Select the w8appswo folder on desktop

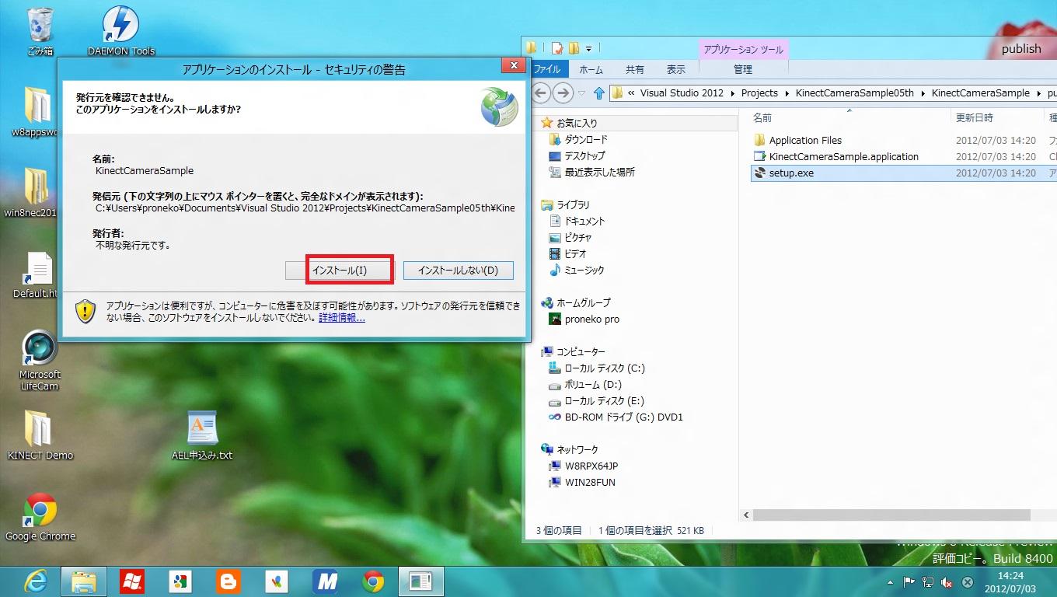click(34, 112)
